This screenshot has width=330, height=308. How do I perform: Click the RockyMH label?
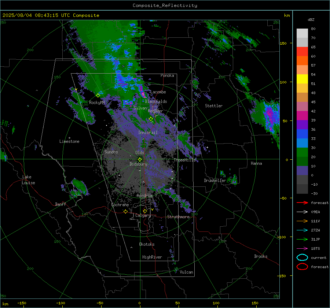point(97,103)
